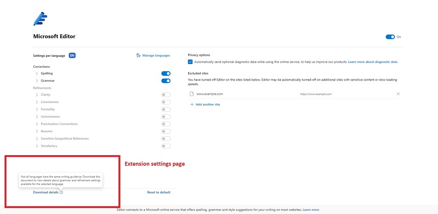Open the Manage languages link
The width and height of the screenshot is (438, 214).
point(156,56)
